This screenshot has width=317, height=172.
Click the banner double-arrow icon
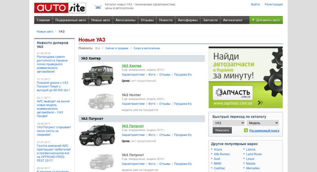[260, 103]
